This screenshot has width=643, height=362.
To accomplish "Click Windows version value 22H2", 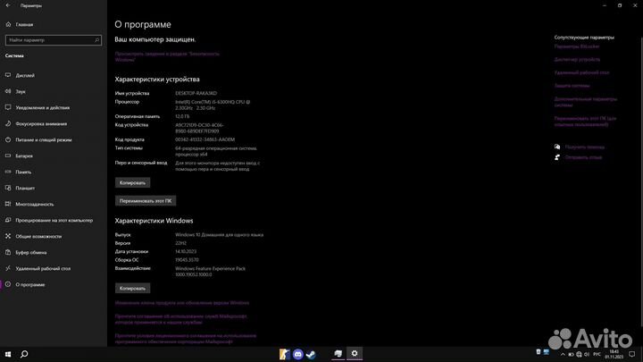I will click(180, 243).
